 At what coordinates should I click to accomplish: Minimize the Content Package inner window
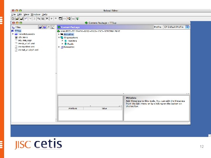point(17,23)
